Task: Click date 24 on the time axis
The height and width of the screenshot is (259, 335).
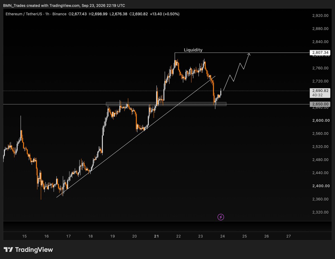Action: pos(222,236)
